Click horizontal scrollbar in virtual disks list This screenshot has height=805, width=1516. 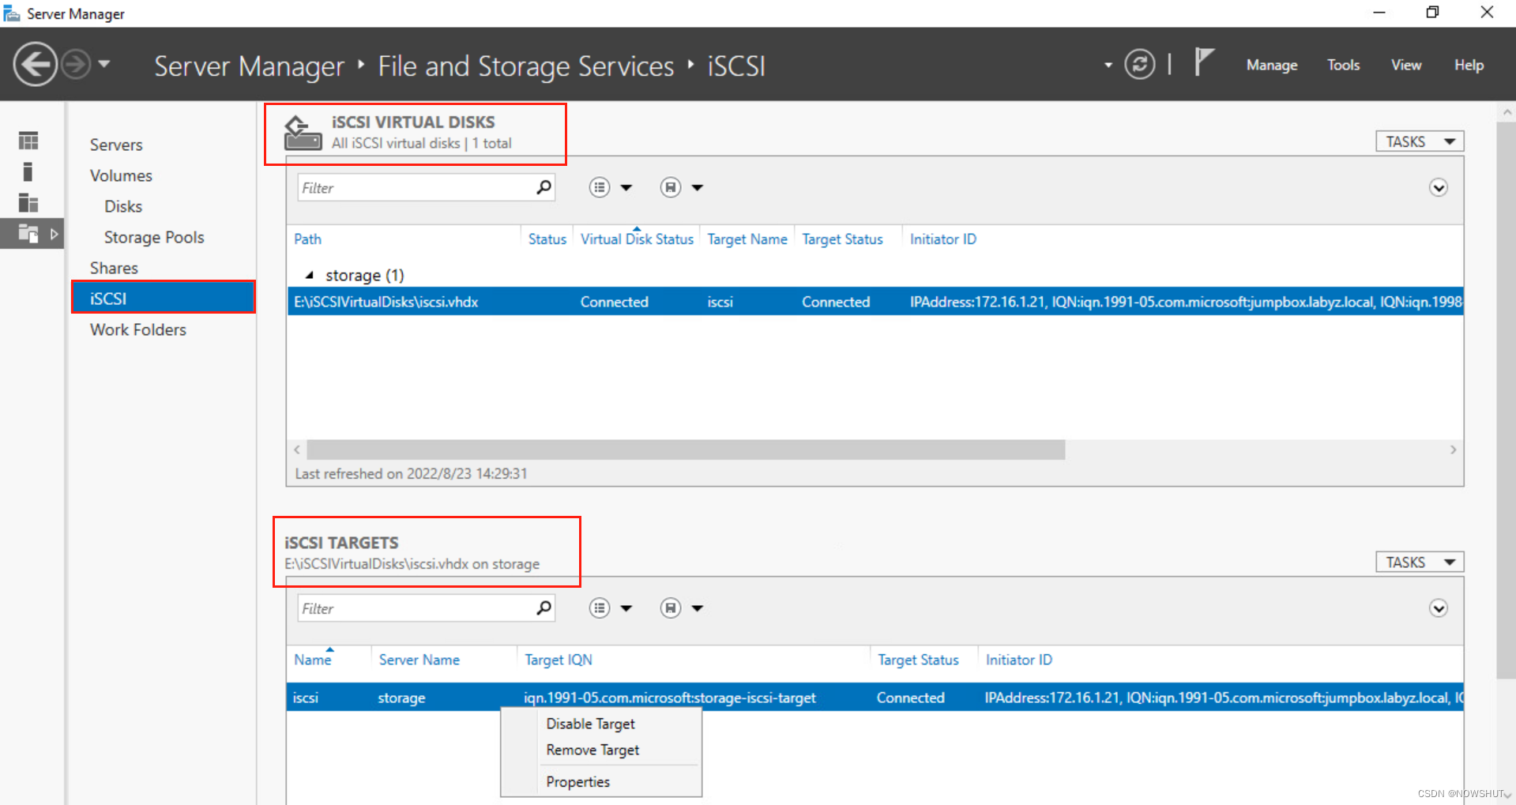pos(686,450)
